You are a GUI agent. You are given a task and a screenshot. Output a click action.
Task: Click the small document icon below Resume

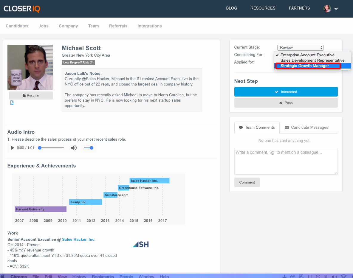click(x=12, y=103)
